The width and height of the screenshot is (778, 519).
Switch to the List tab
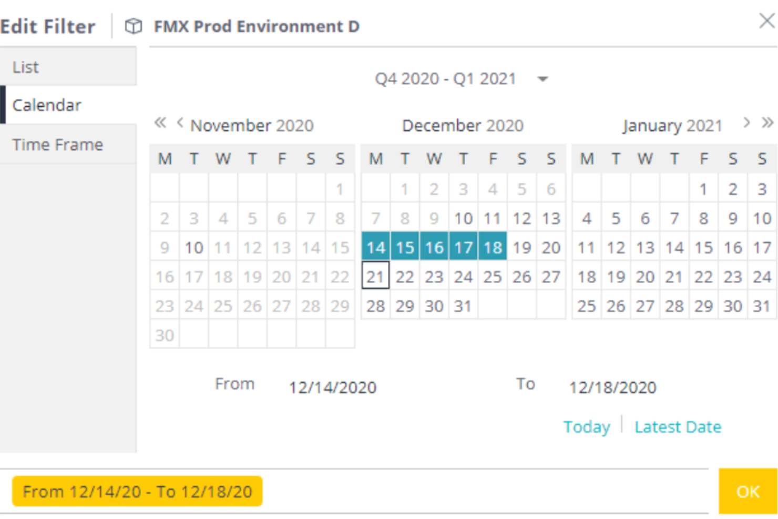[x=25, y=66]
